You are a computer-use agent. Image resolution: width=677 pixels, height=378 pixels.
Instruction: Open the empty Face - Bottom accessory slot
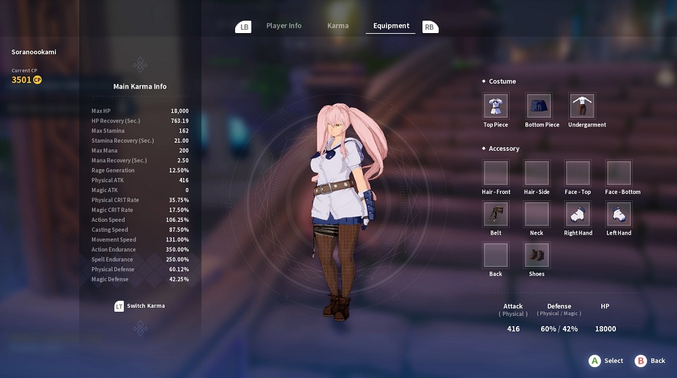[x=619, y=173]
